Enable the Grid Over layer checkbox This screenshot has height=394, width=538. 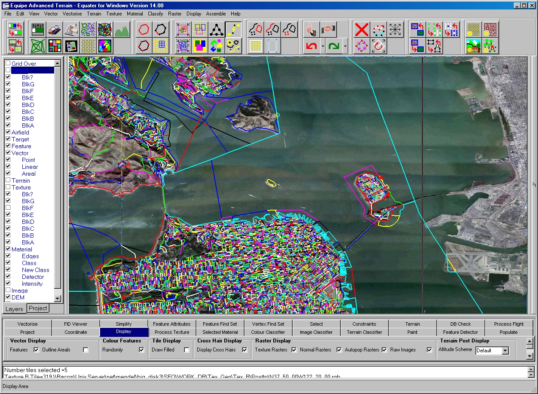pos(8,64)
